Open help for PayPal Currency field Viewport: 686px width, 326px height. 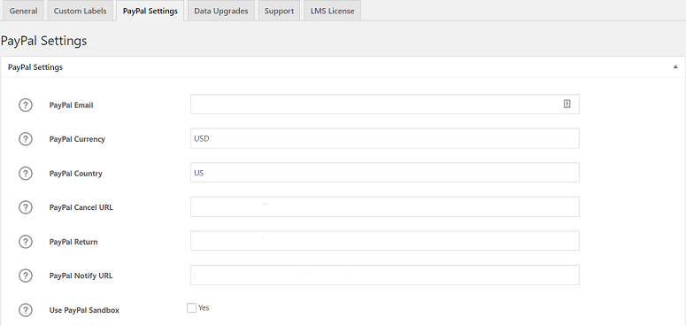pos(26,139)
